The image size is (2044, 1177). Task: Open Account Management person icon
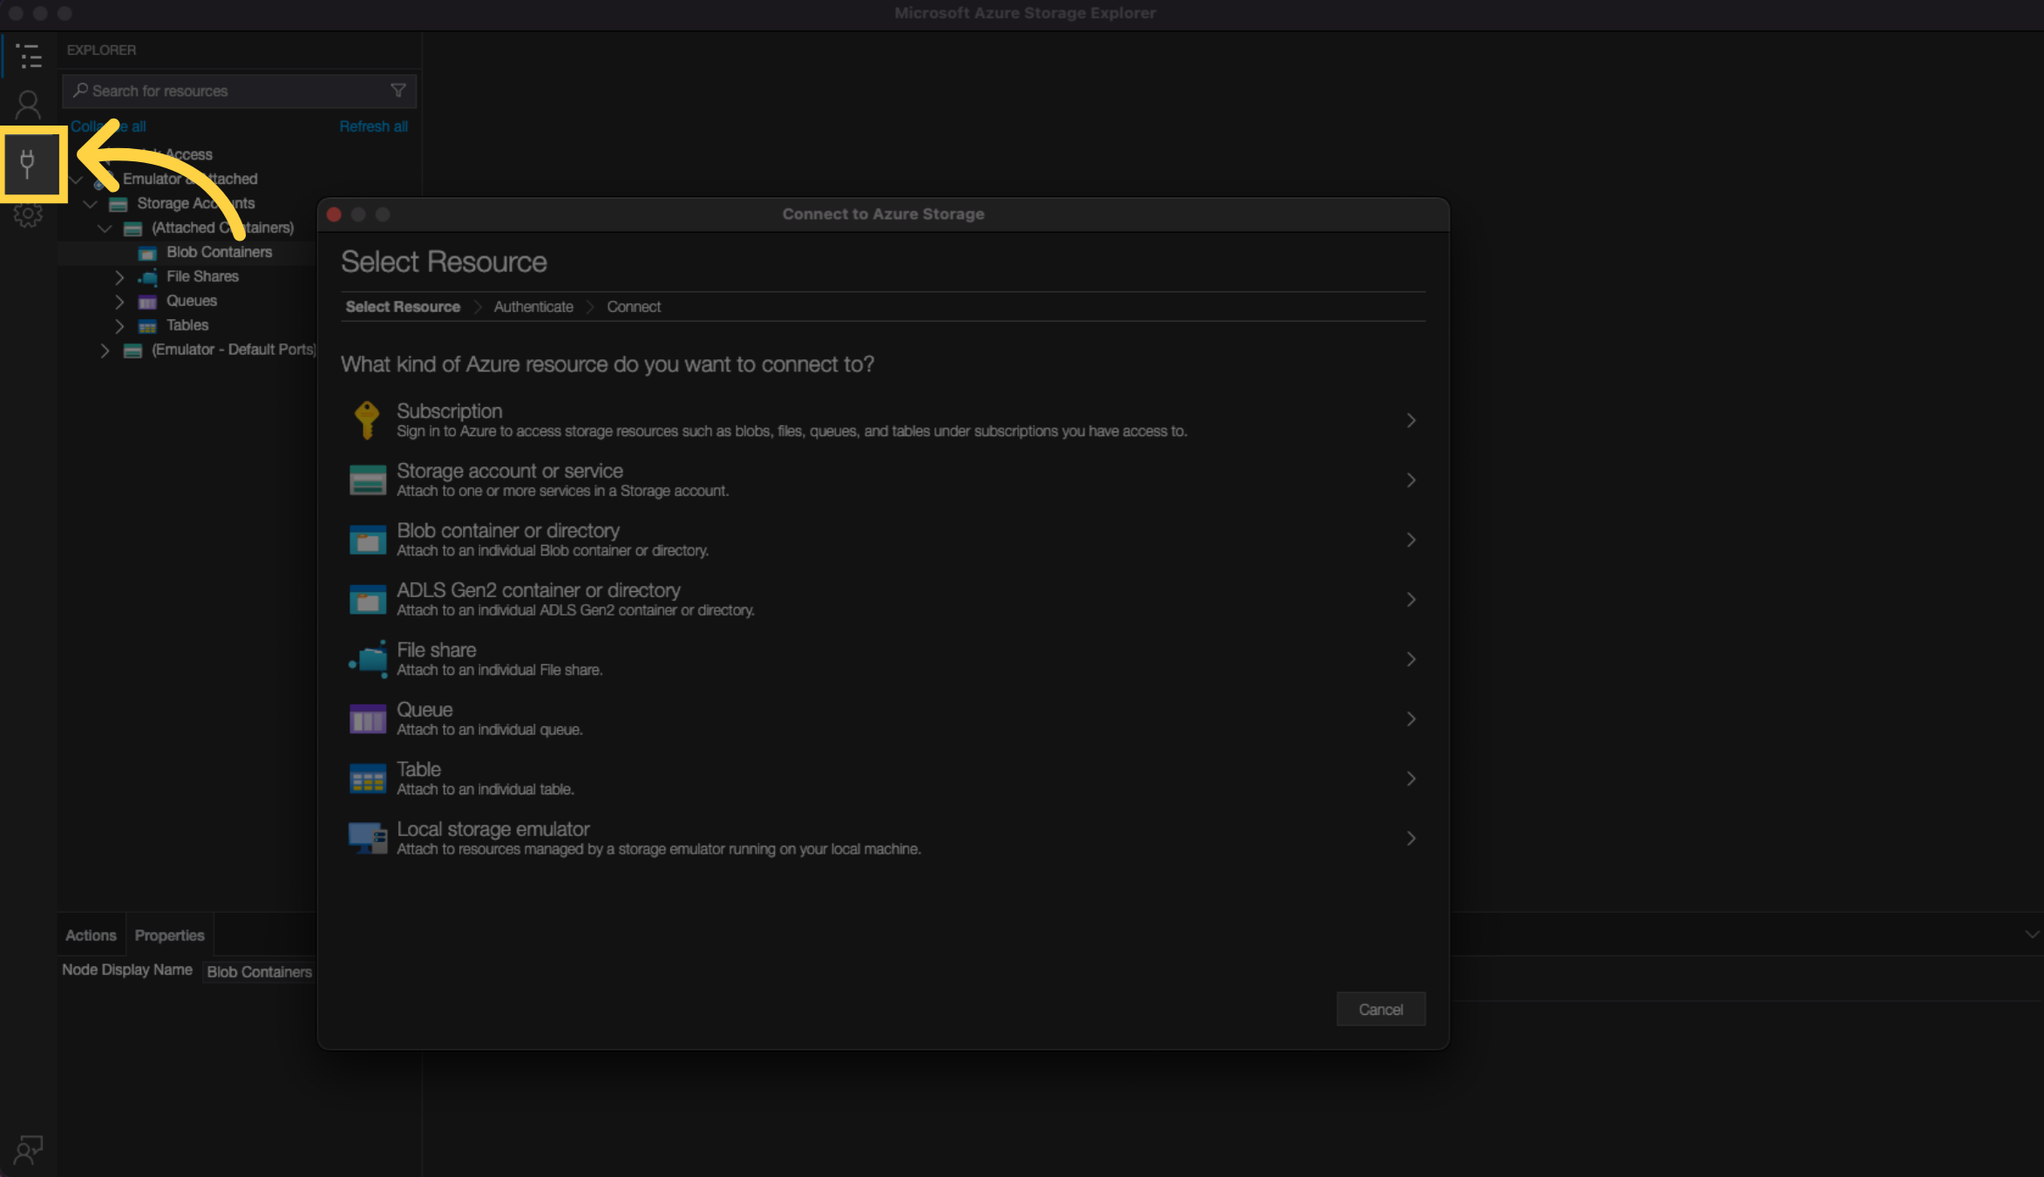(x=28, y=105)
